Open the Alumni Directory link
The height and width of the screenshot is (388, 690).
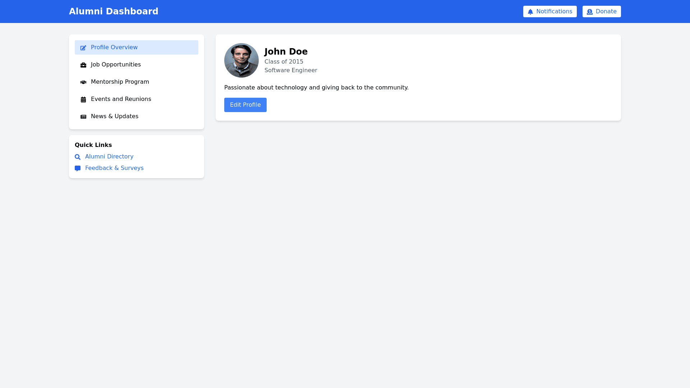pos(109,157)
